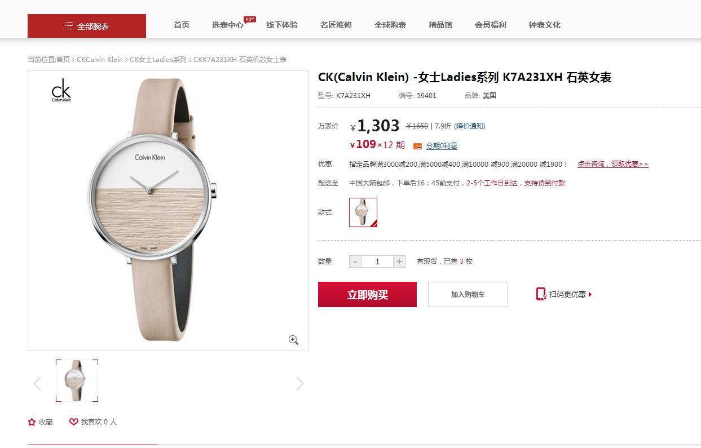Open the 分期0利息 installment link

coord(442,146)
